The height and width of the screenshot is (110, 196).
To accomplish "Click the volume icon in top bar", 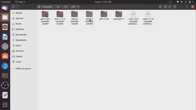I will [x=182, y=2].
